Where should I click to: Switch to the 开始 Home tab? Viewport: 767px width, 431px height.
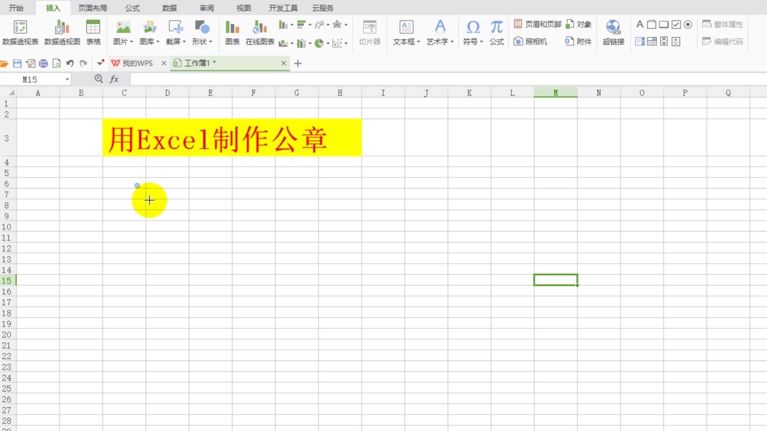coord(16,8)
